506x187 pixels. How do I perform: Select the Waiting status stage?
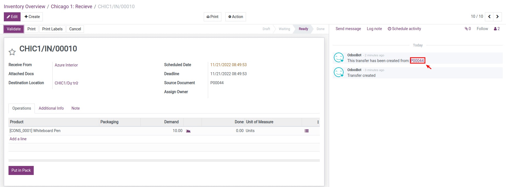click(x=284, y=29)
